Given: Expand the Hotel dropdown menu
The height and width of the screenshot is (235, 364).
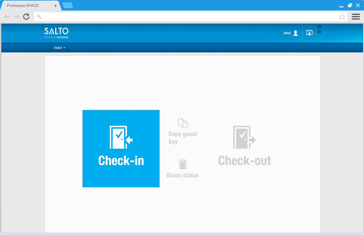Looking at the screenshot, I should pos(59,48).
